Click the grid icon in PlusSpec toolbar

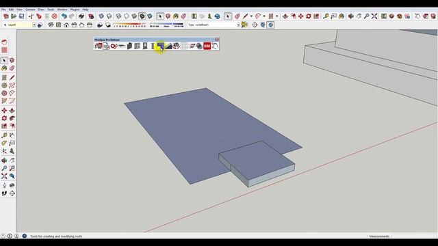click(x=184, y=46)
